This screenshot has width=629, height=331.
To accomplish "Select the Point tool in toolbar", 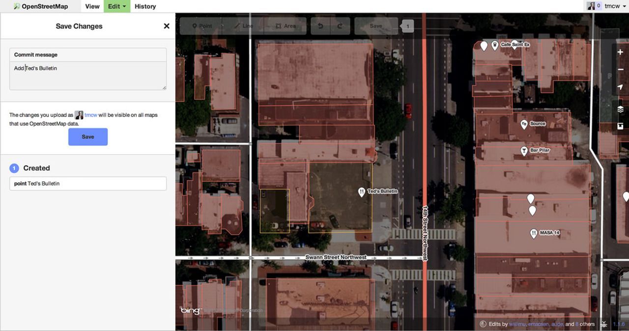I will point(201,26).
